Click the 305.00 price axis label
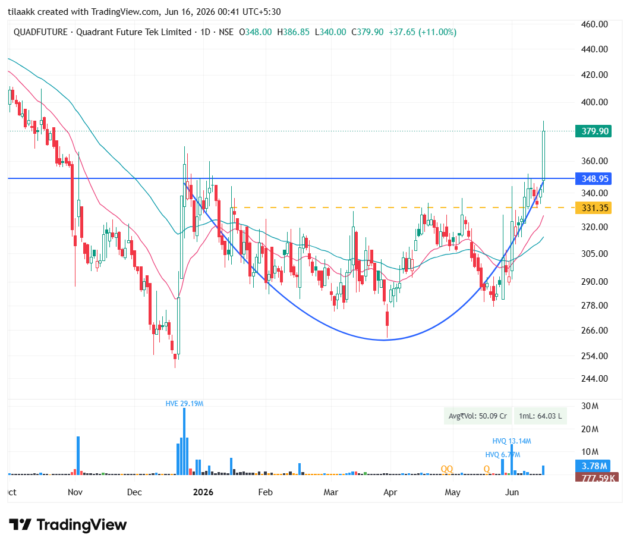 click(594, 254)
